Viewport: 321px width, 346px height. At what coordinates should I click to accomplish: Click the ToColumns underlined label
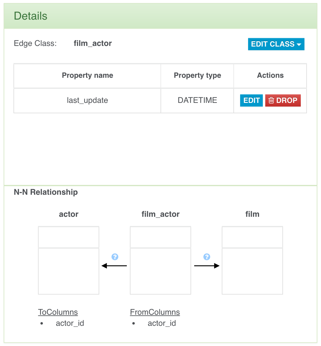[58, 312]
